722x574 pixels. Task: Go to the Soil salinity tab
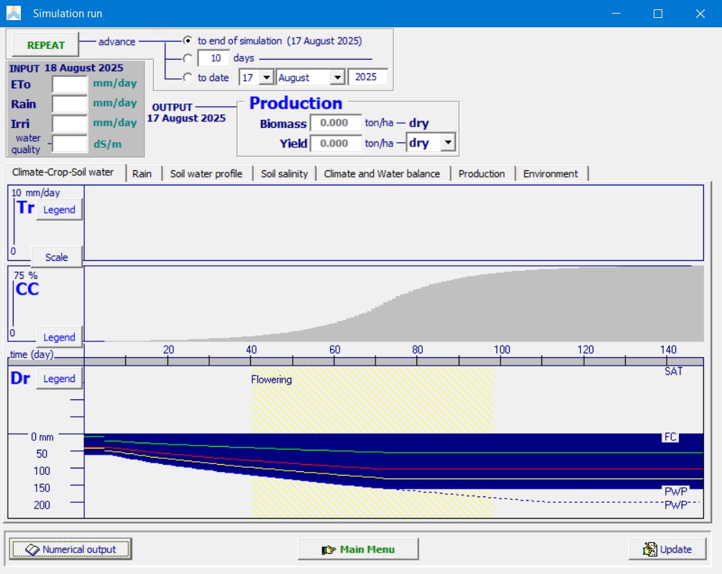[x=284, y=174]
